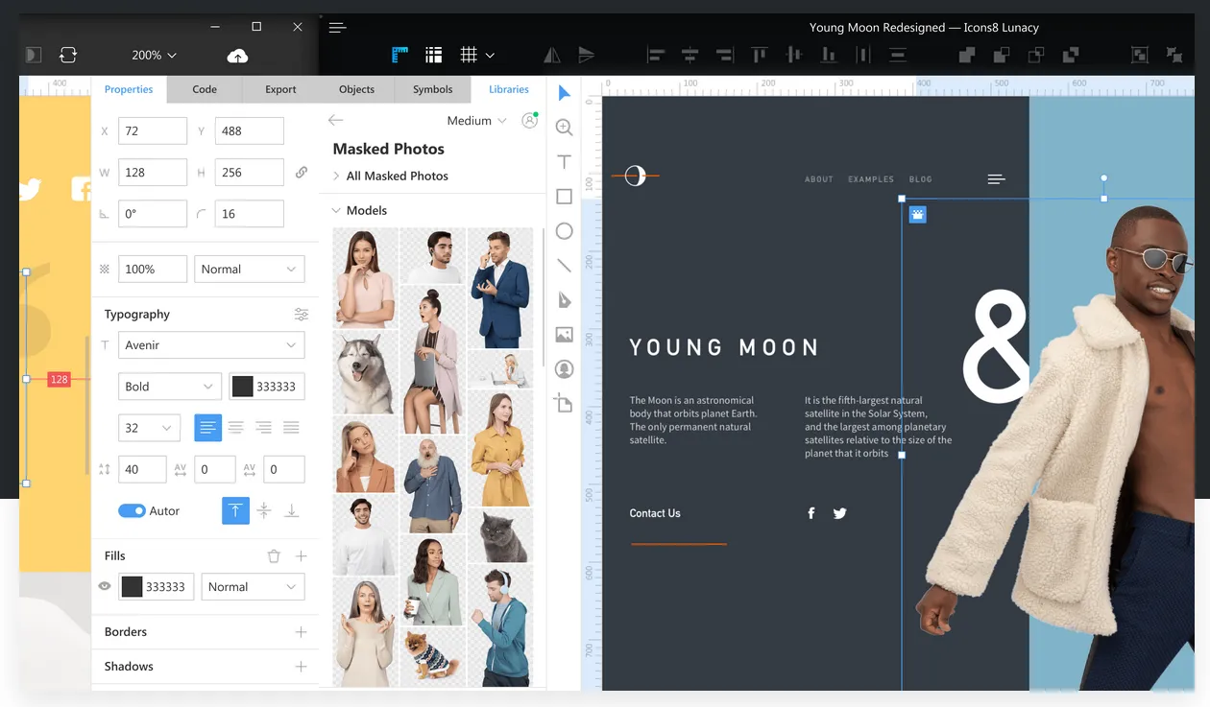Select the Rectangle tool

tap(564, 197)
